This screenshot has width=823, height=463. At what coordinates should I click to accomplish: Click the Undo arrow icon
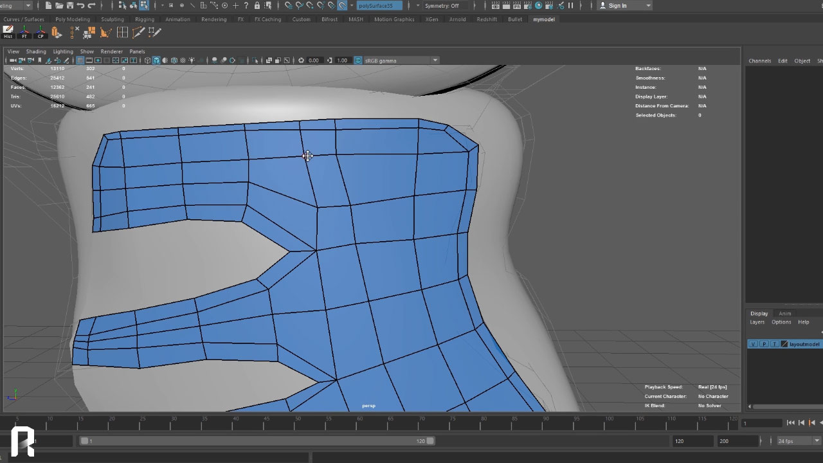point(80,6)
